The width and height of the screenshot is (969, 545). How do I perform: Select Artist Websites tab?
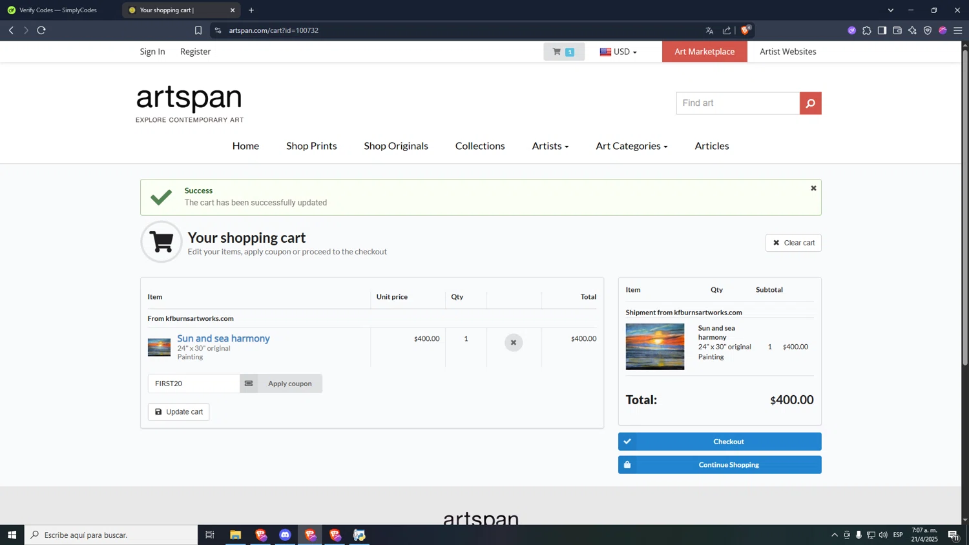787,52
